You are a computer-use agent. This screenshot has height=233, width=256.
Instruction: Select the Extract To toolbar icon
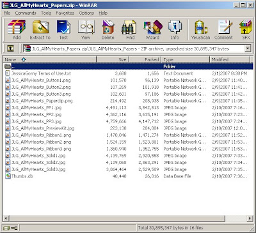coord(40,29)
